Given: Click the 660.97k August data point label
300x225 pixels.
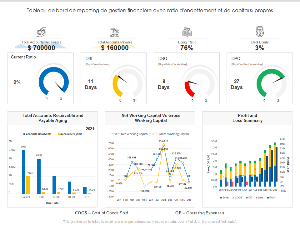Looking at the screenshot, I should point(163,141).
